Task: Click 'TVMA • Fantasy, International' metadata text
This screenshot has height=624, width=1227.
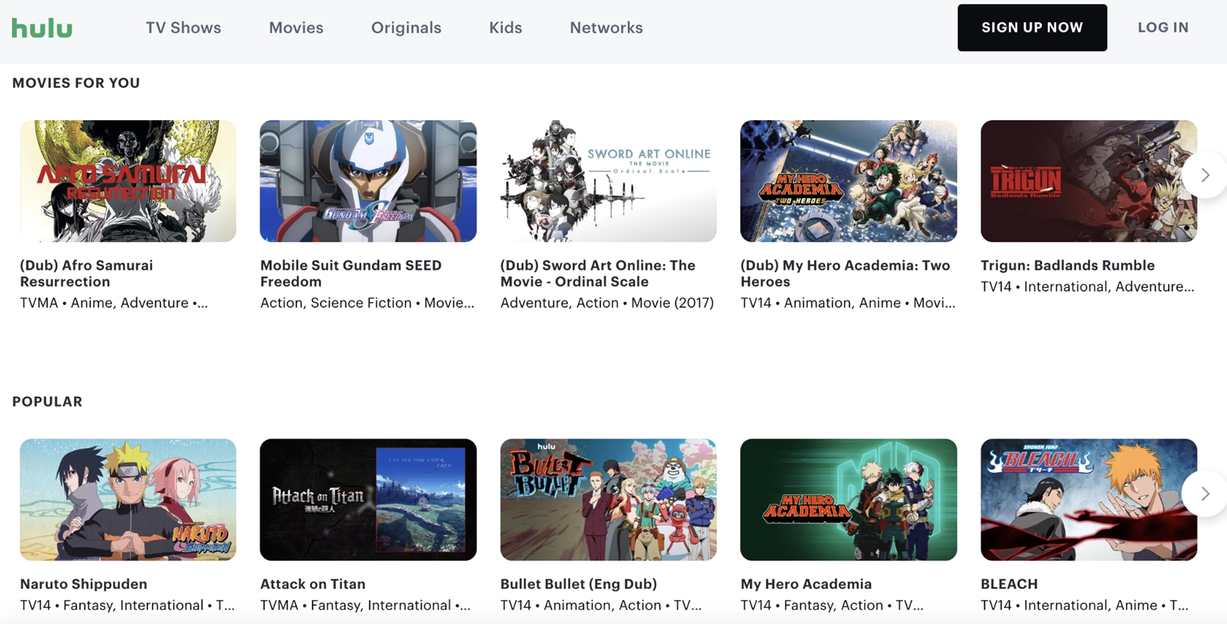Action: (366, 605)
